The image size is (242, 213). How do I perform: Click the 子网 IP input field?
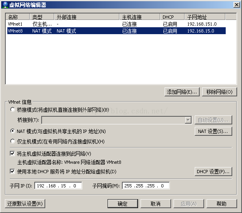(x=58, y=186)
